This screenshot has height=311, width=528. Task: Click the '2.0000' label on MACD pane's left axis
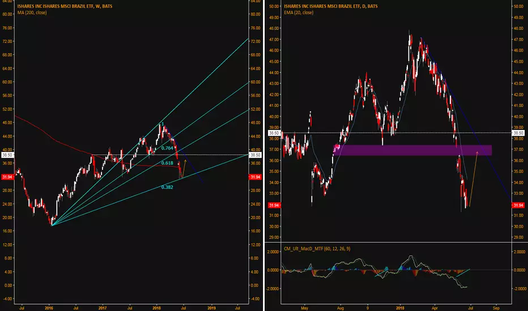(272, 252)
